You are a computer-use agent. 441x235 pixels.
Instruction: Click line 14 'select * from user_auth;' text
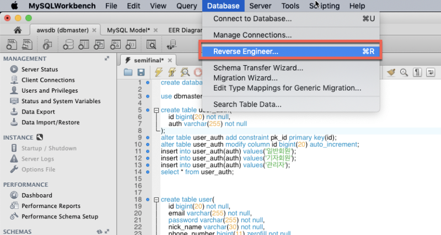[x=197, y=172]
